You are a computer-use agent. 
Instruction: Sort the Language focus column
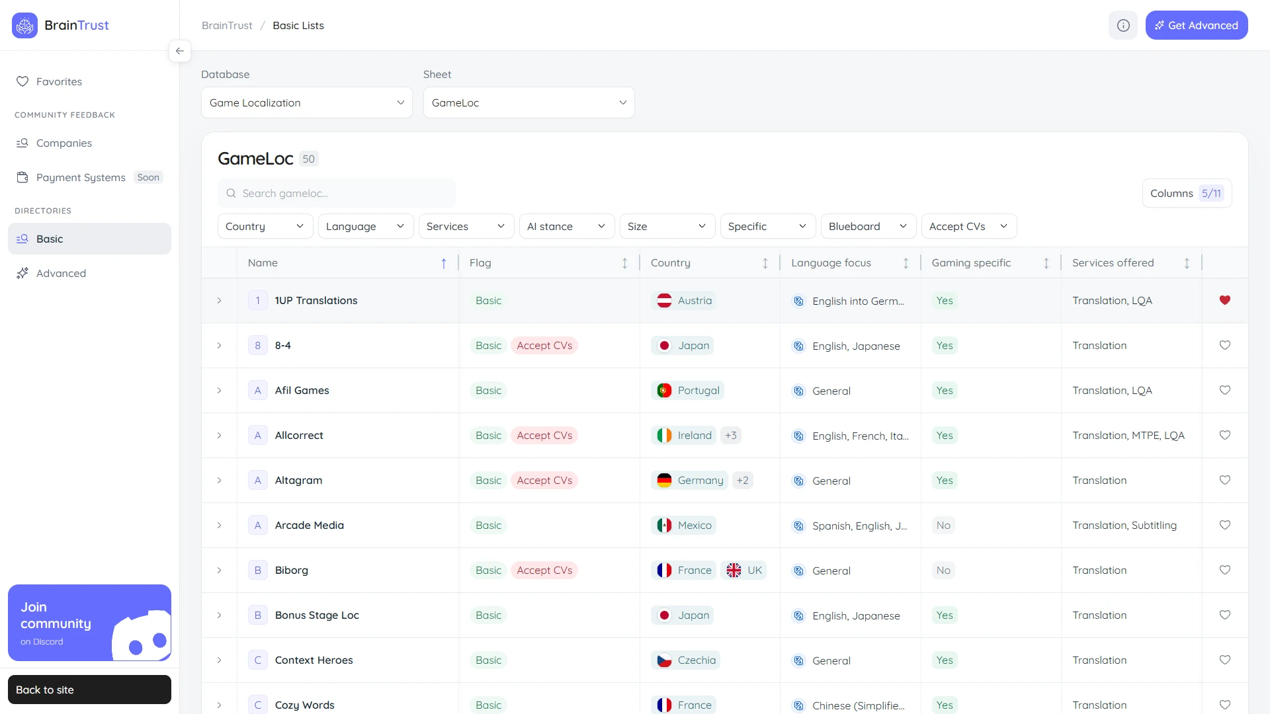coord(906,263)
